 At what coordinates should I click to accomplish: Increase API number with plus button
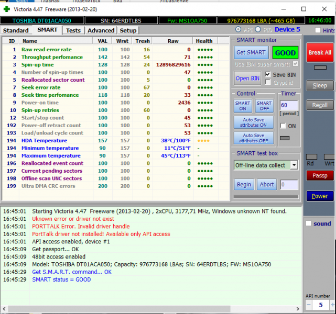coord(332,305)
